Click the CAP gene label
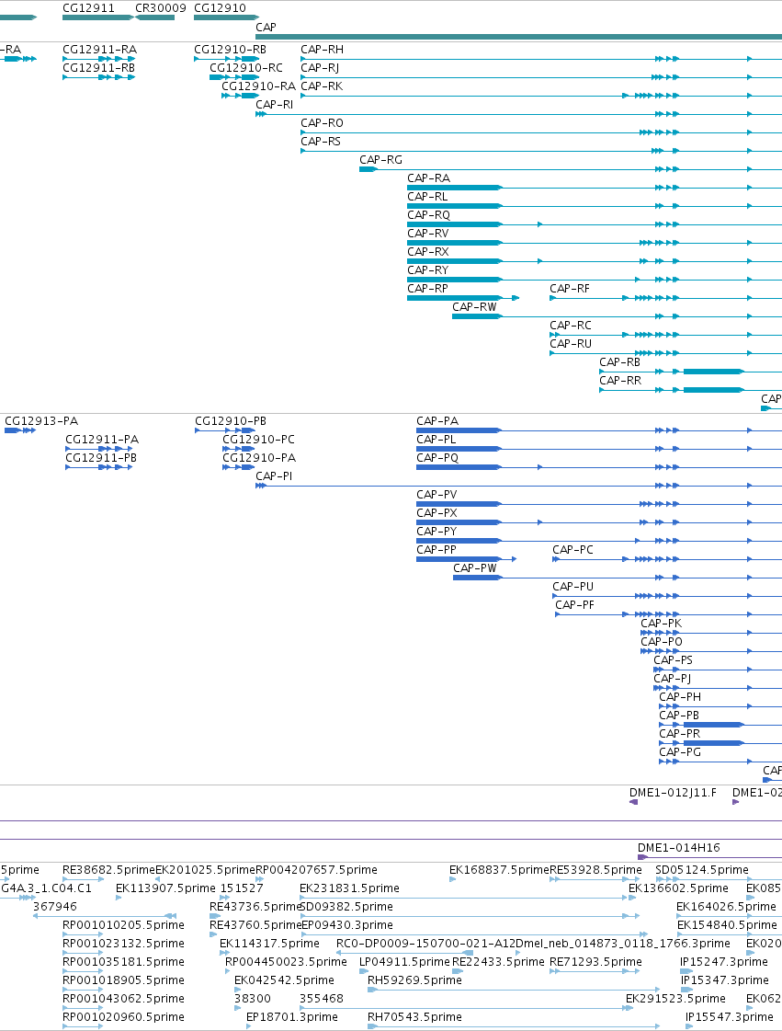 pyautogui.click(x=266, y=27)
